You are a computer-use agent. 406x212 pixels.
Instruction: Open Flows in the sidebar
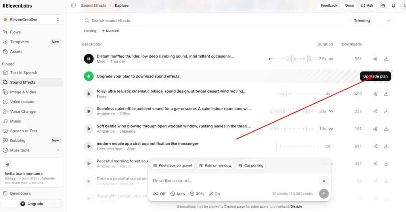pyautogui.click(x=32, y=32)
